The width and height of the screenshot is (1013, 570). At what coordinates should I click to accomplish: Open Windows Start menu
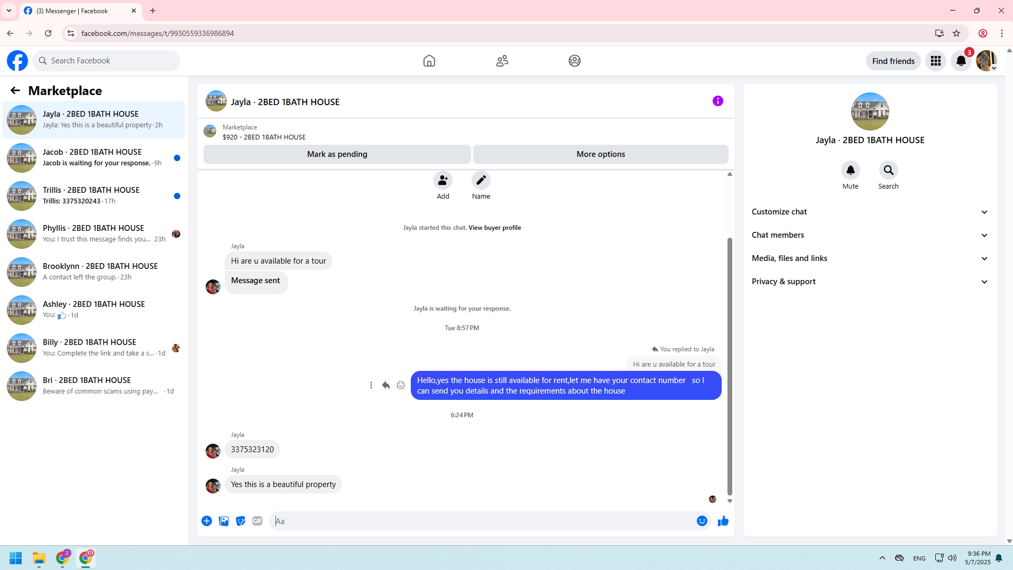point(16,558)
